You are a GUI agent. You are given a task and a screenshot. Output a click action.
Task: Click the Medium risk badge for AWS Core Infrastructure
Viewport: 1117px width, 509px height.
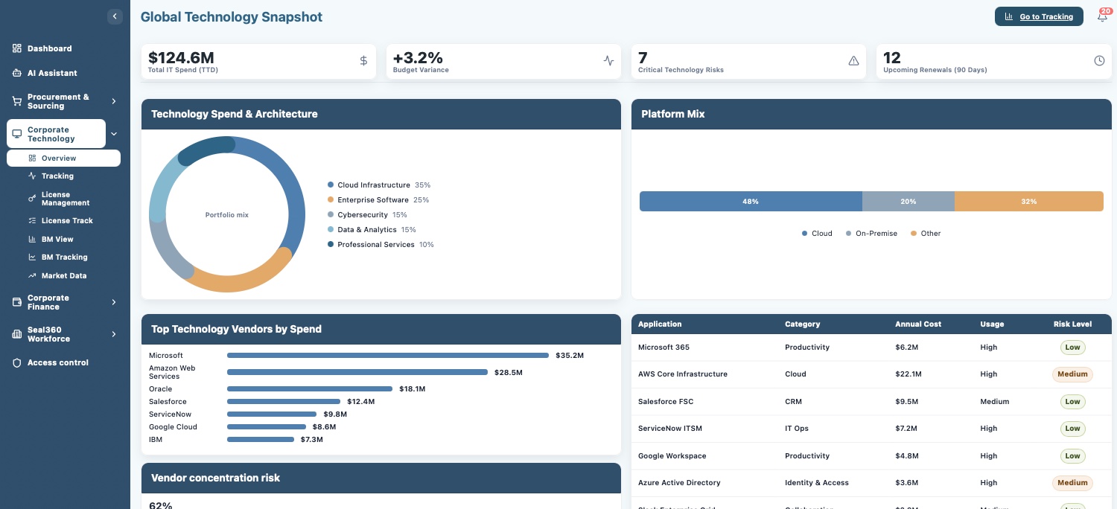click(x=1072, y=374)
